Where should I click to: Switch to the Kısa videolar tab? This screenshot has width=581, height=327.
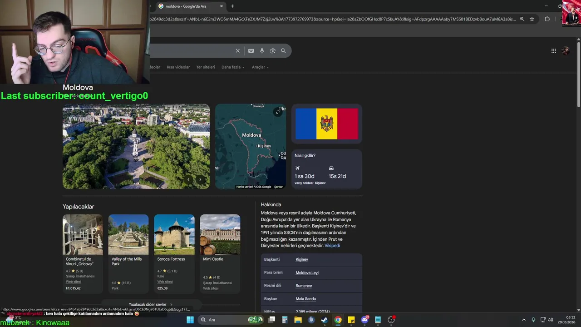[178, 67]
